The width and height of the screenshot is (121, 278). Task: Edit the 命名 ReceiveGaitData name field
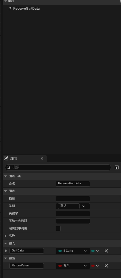pyautogui.click(x=73, y=183)
